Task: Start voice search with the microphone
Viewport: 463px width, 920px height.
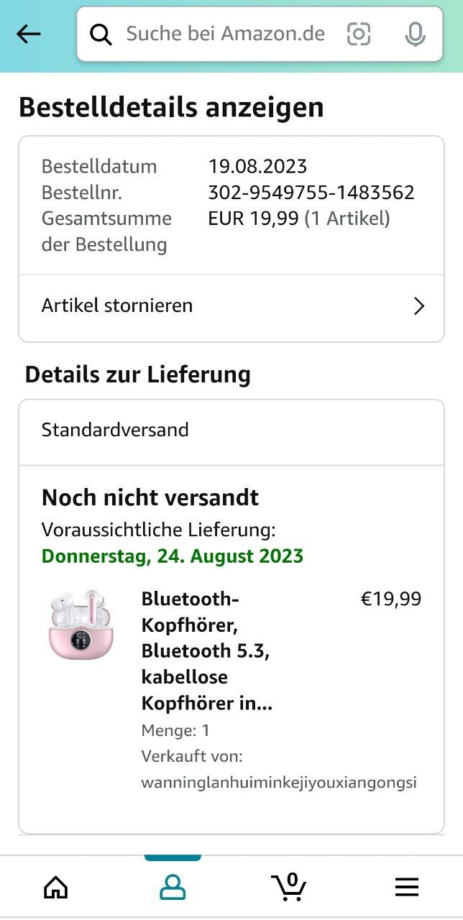Action: tap(415, 34)
